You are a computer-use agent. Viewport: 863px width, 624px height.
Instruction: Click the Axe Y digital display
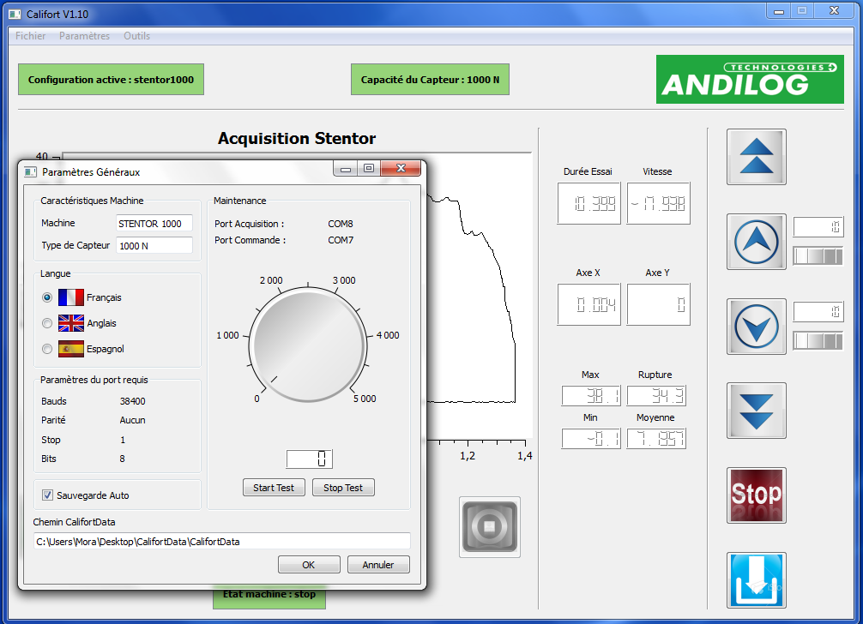[658, 304]
